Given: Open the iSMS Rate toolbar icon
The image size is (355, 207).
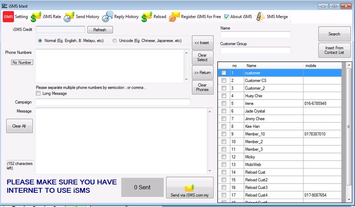Looking at the screenshot, I should tap(36, 17).
